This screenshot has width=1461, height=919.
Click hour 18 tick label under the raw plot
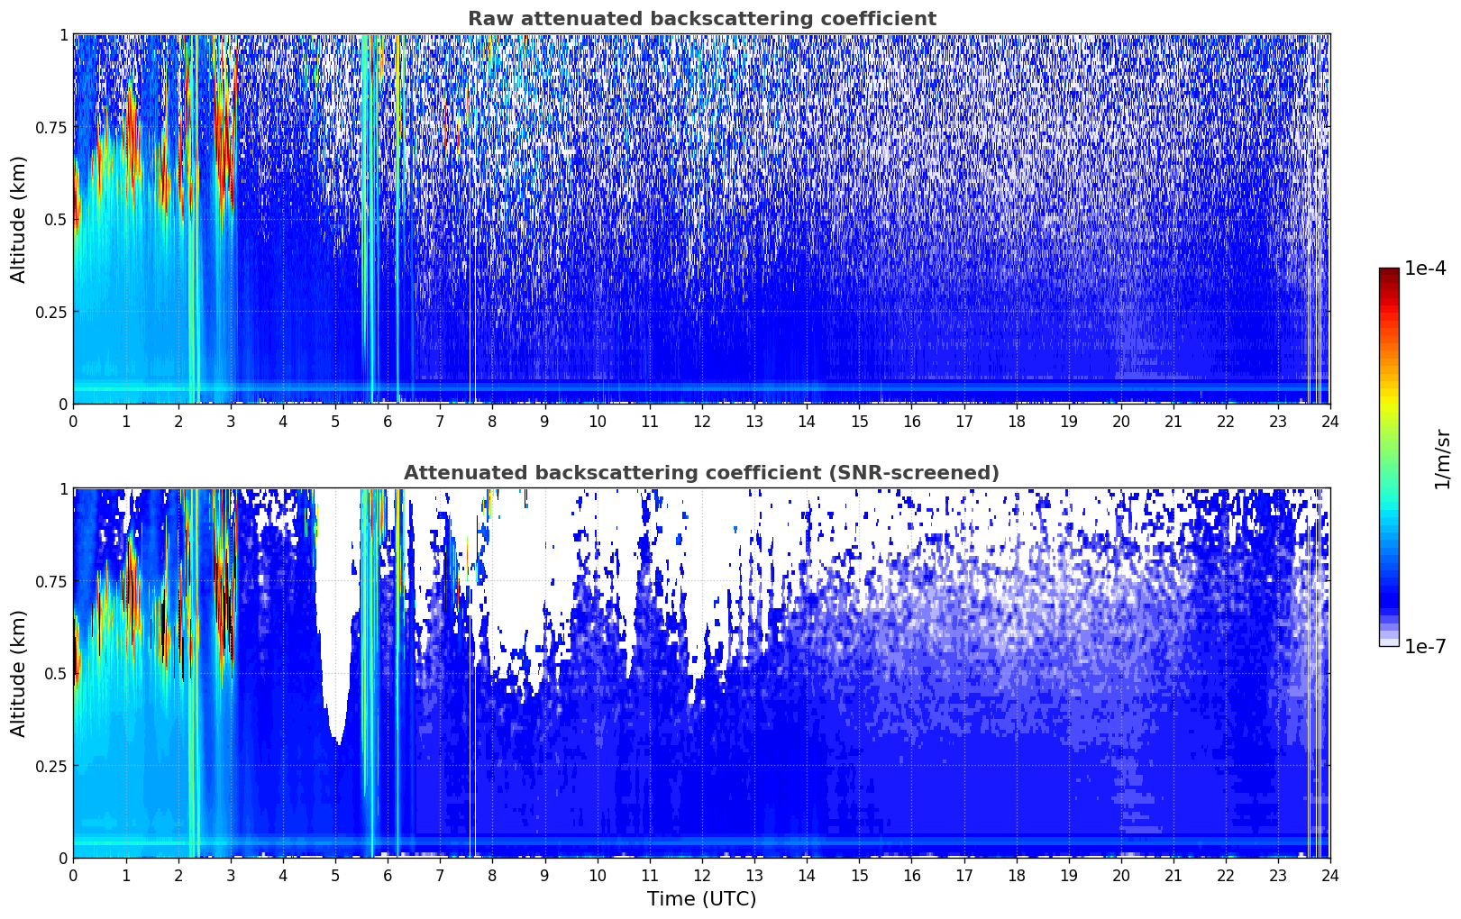coord(1016,421)
